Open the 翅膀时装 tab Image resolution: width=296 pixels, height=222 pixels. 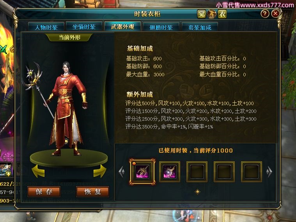coord(161,27)
